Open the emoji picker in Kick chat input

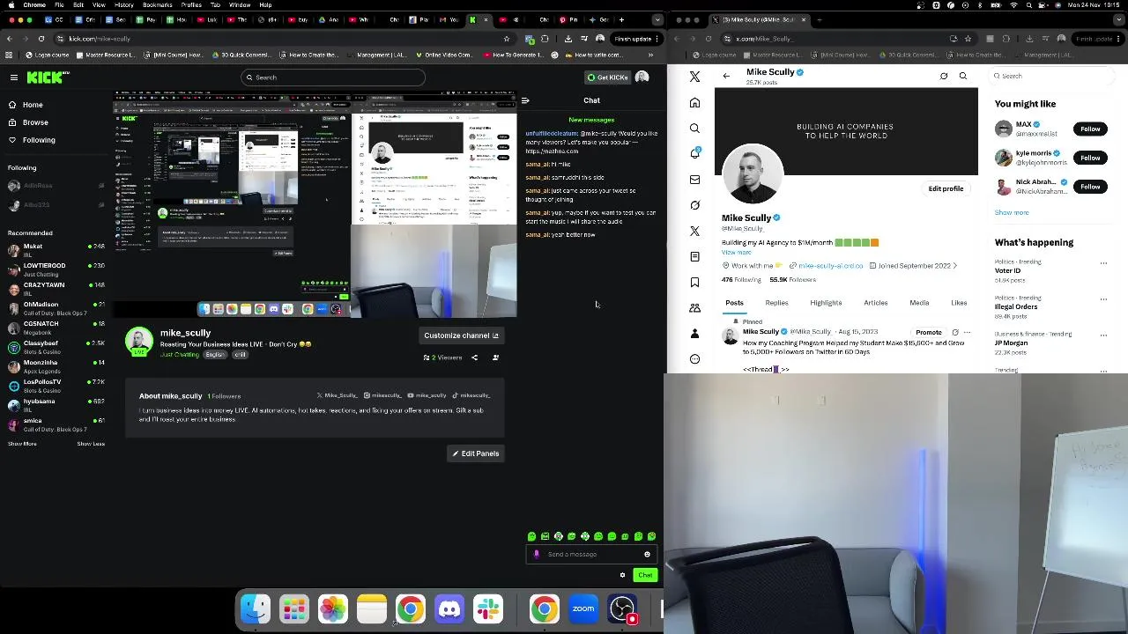point(647,554)
